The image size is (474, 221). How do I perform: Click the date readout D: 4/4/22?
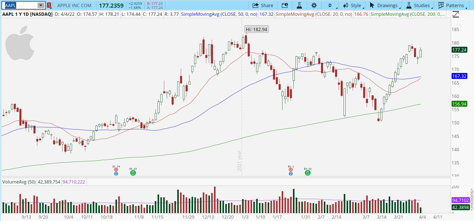click(x=65, y=14)
